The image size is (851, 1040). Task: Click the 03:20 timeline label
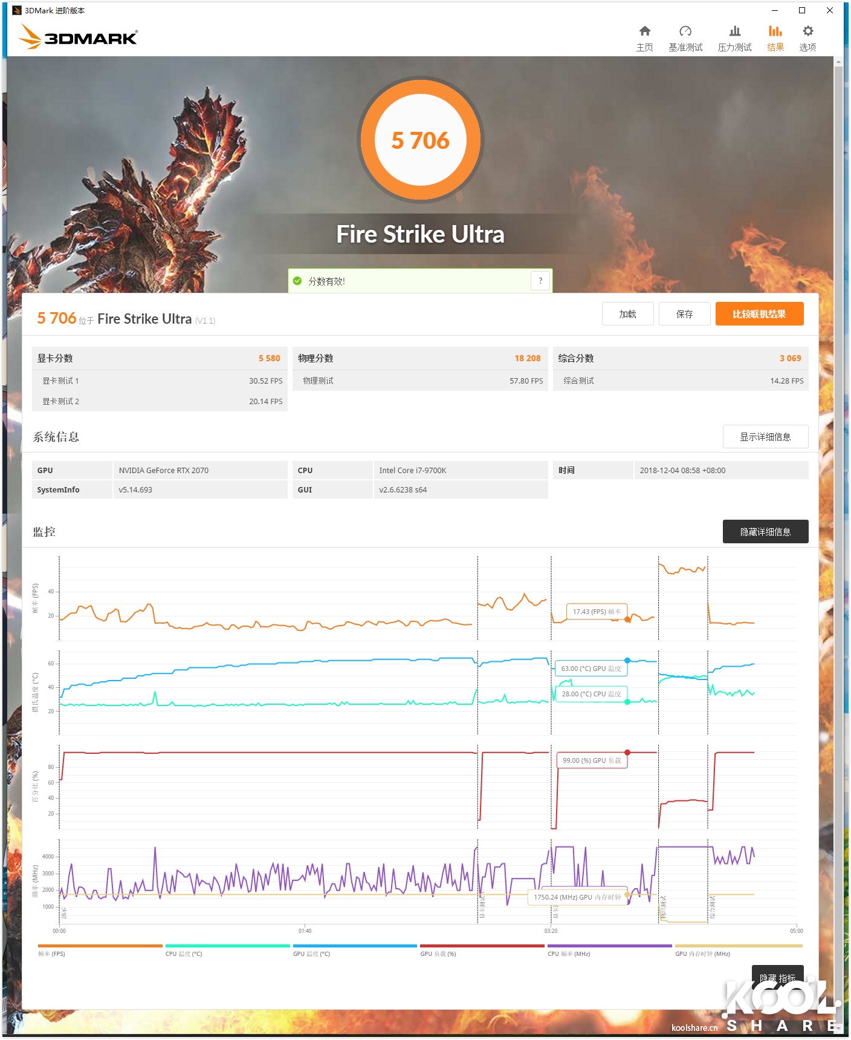click(550, 930)
